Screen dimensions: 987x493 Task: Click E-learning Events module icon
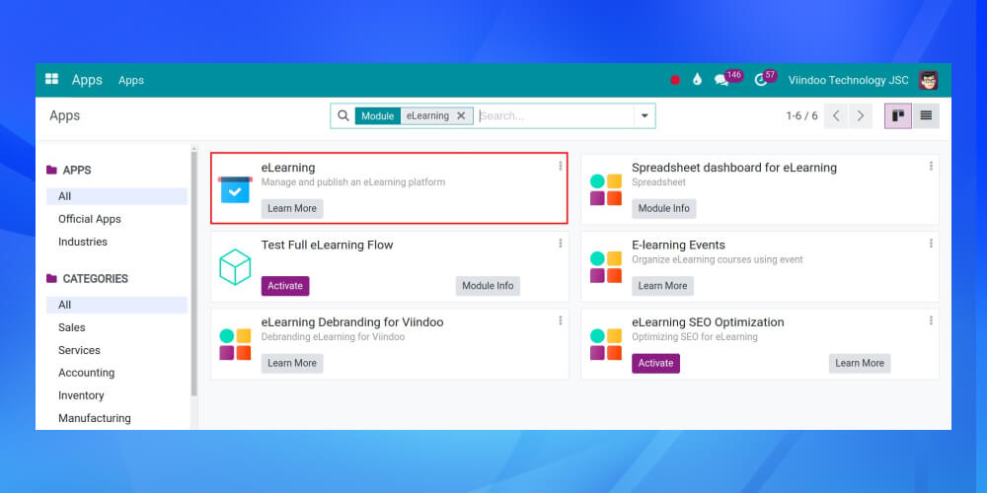pos(606,266)
